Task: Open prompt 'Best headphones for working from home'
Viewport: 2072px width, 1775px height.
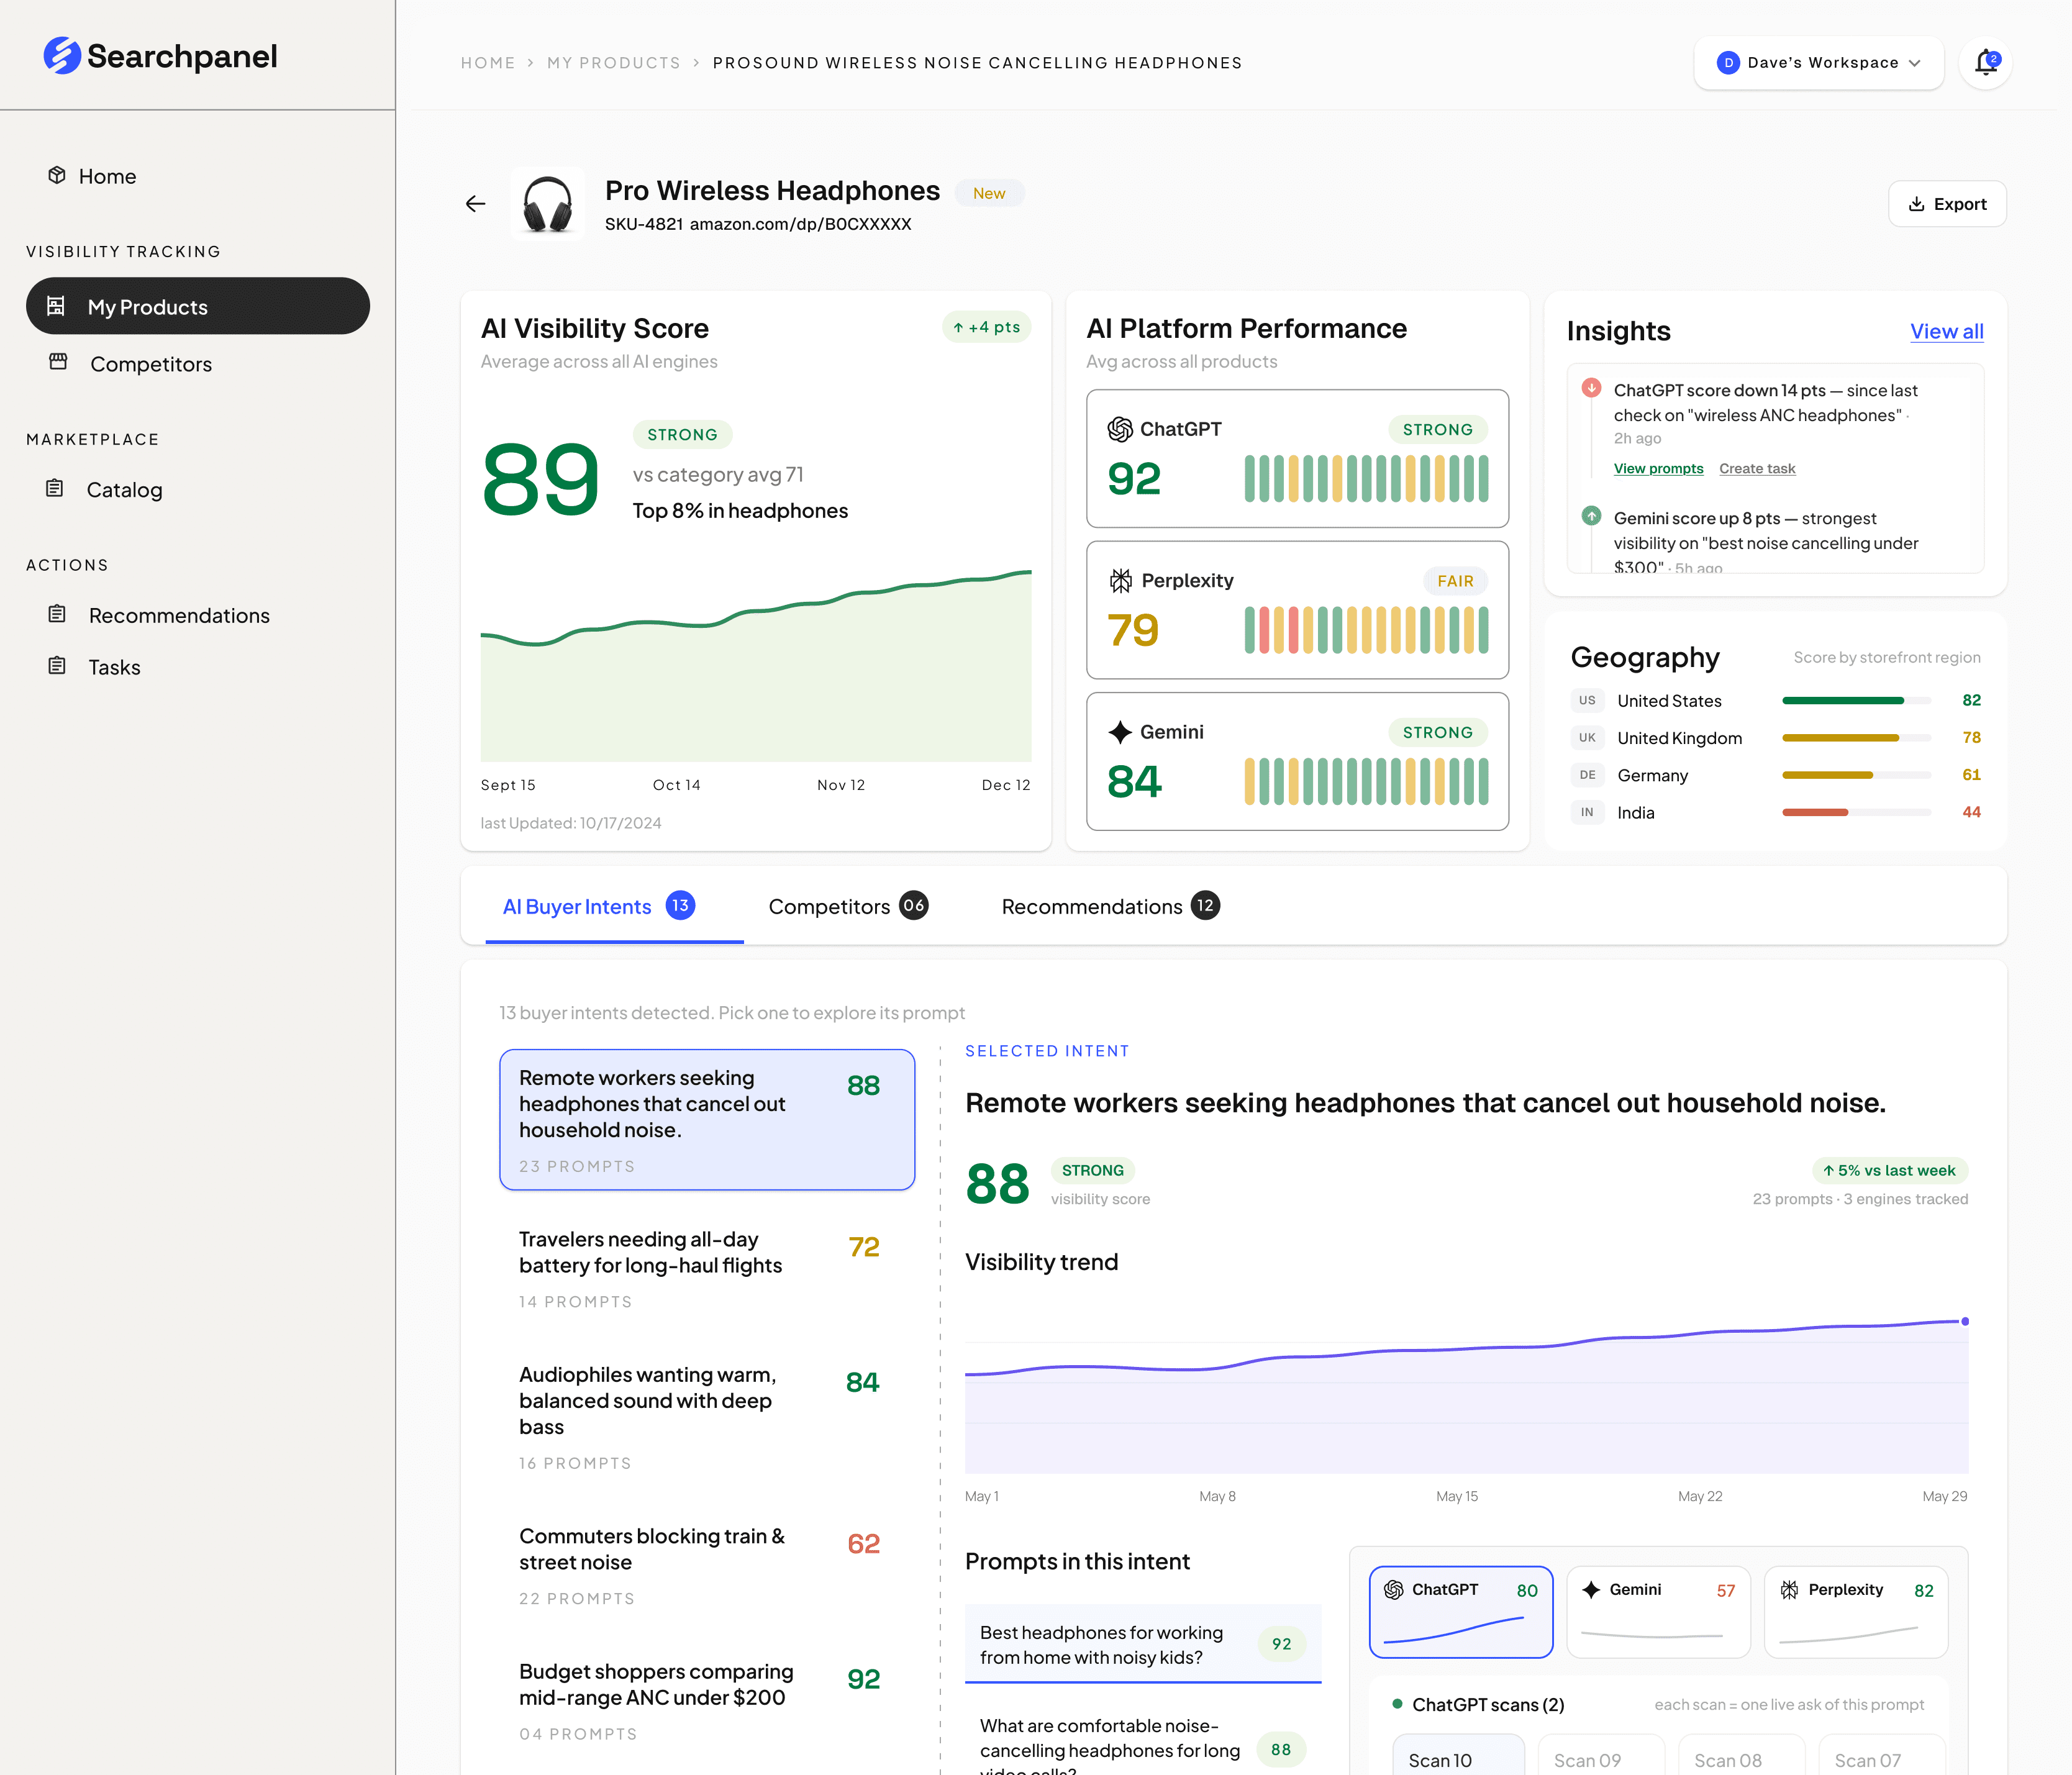Action: point(1143,1644)
